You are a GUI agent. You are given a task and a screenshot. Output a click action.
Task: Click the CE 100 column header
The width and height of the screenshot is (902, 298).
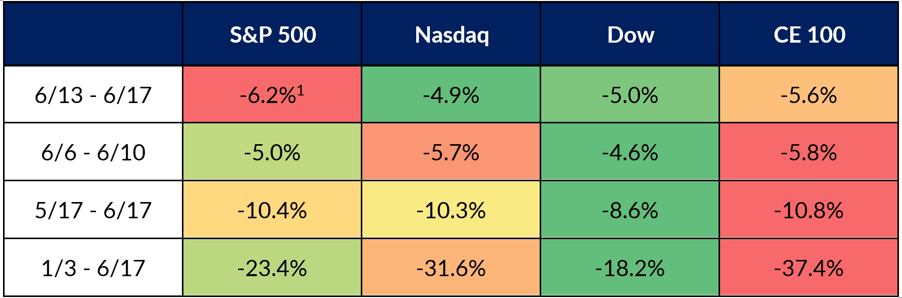(x=809, y=35)
